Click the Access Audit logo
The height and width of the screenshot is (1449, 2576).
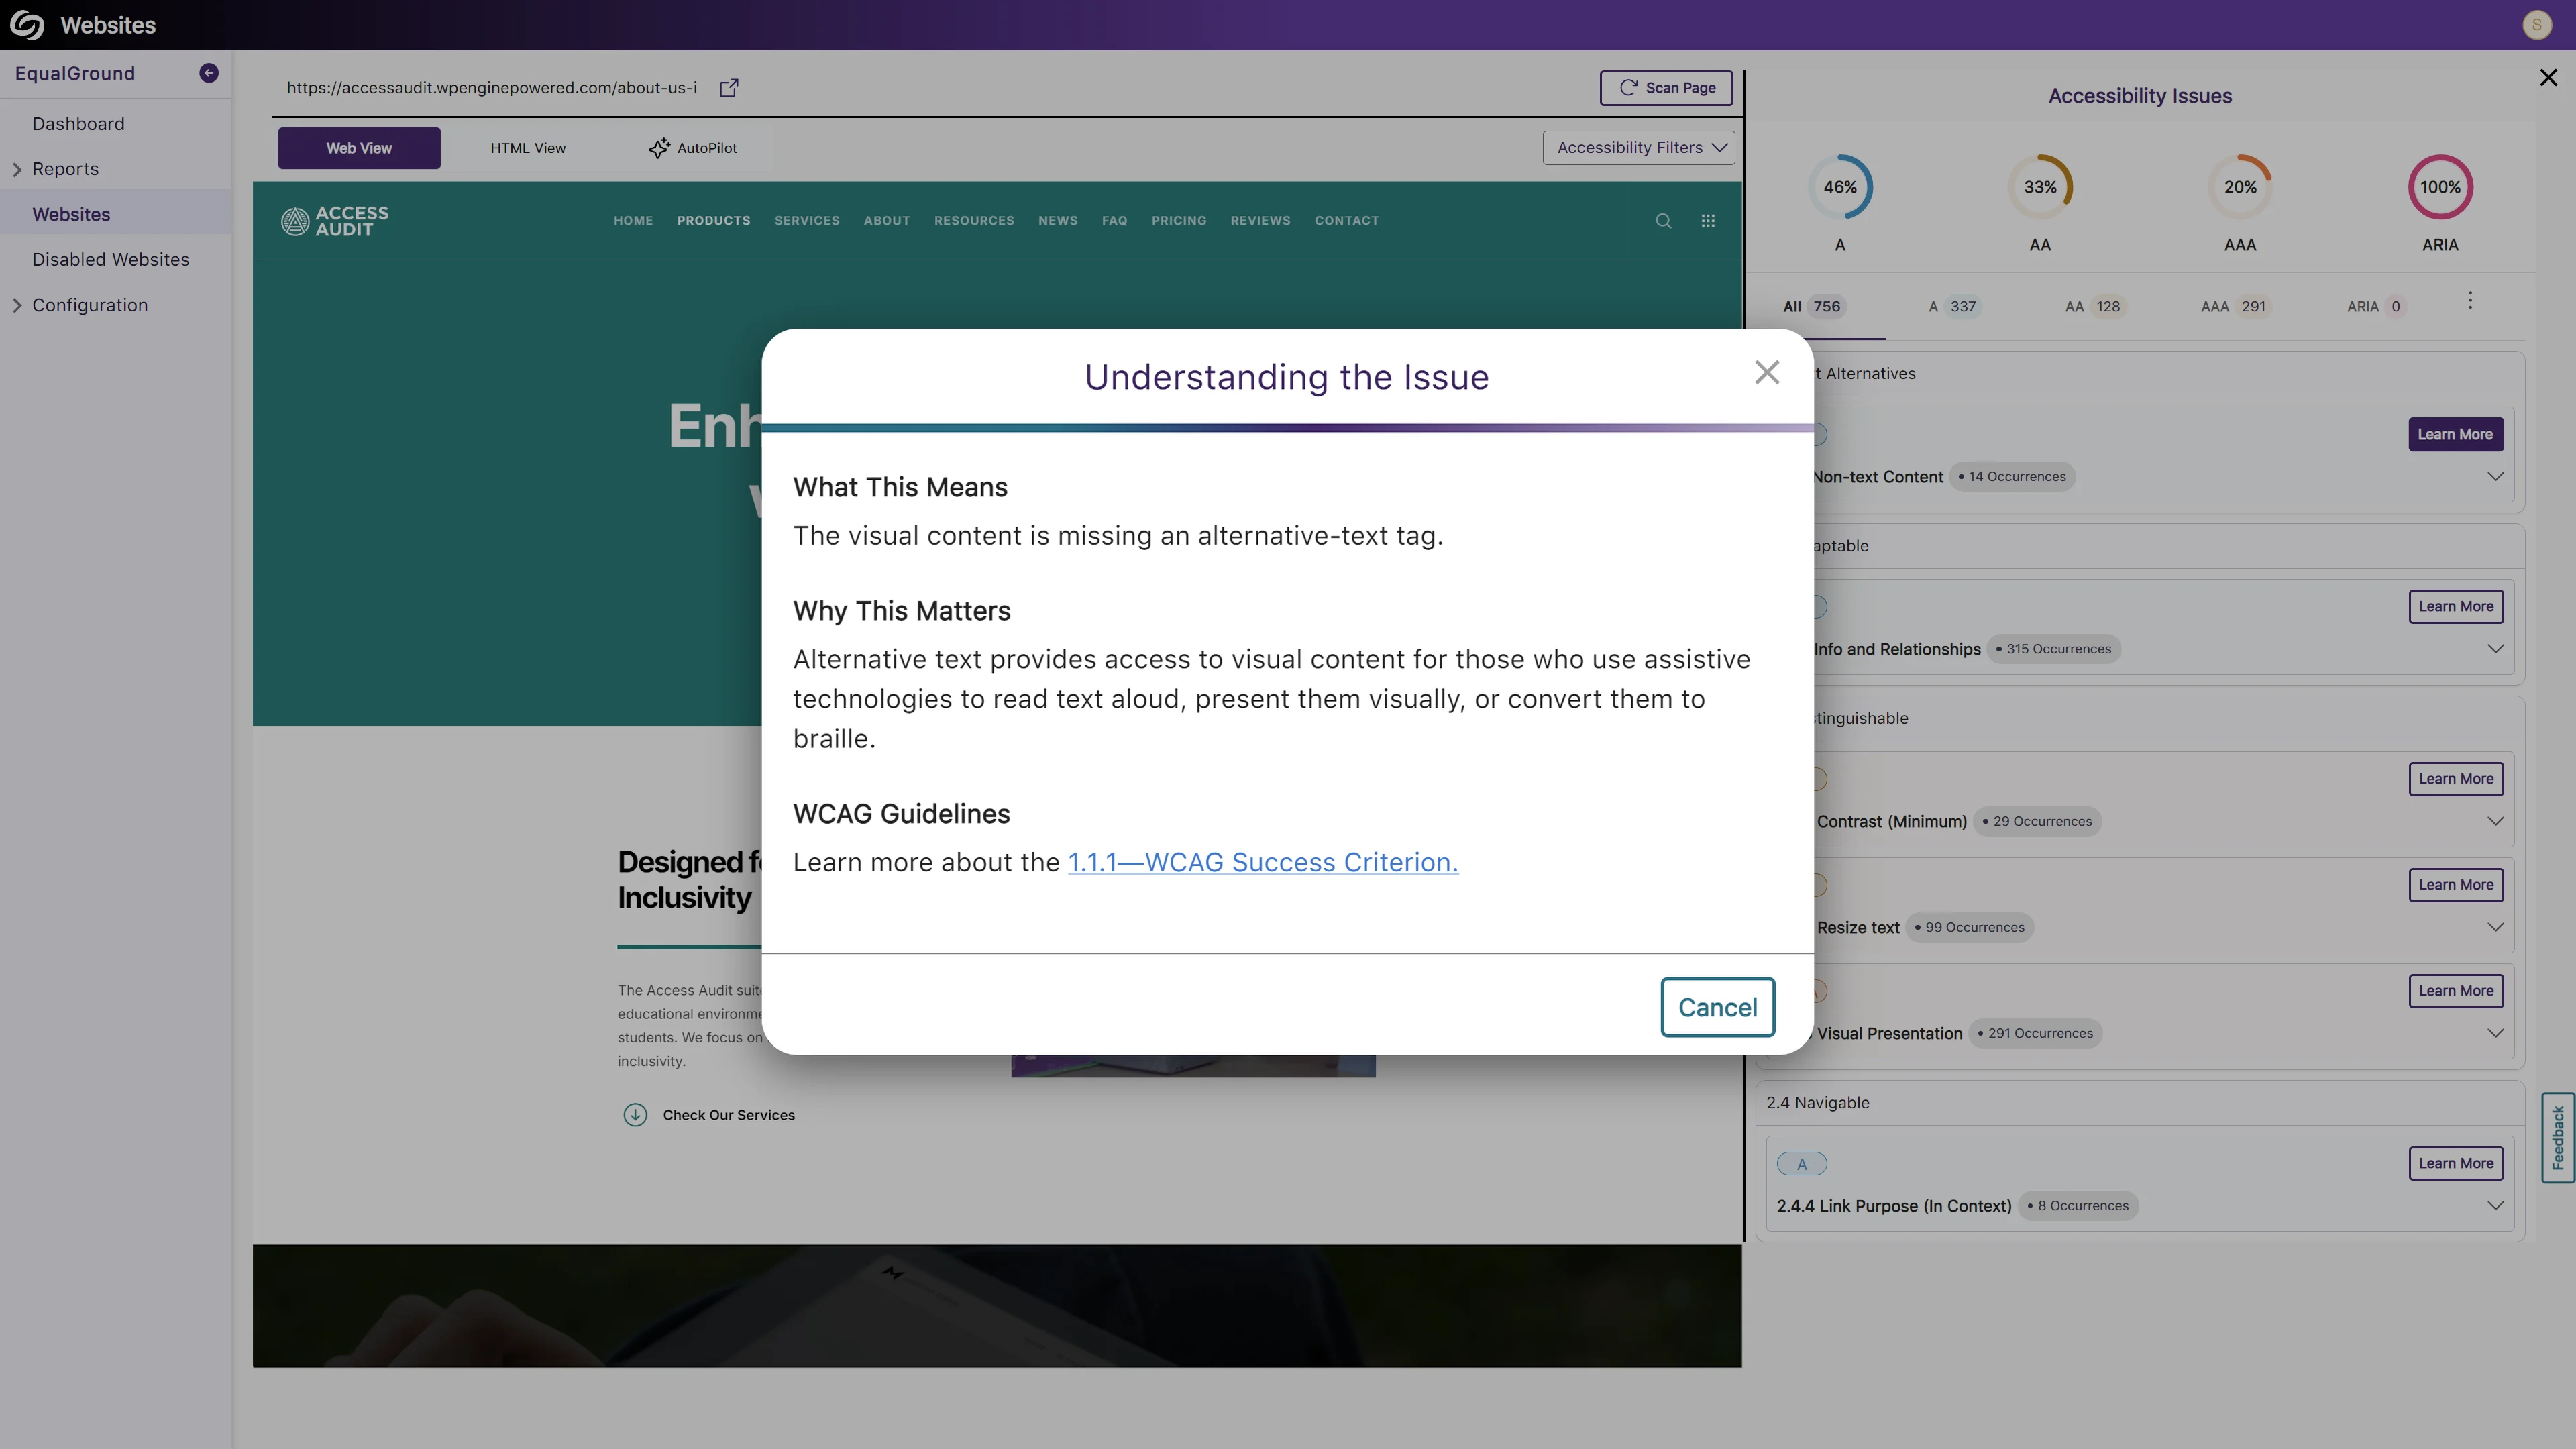335,221
